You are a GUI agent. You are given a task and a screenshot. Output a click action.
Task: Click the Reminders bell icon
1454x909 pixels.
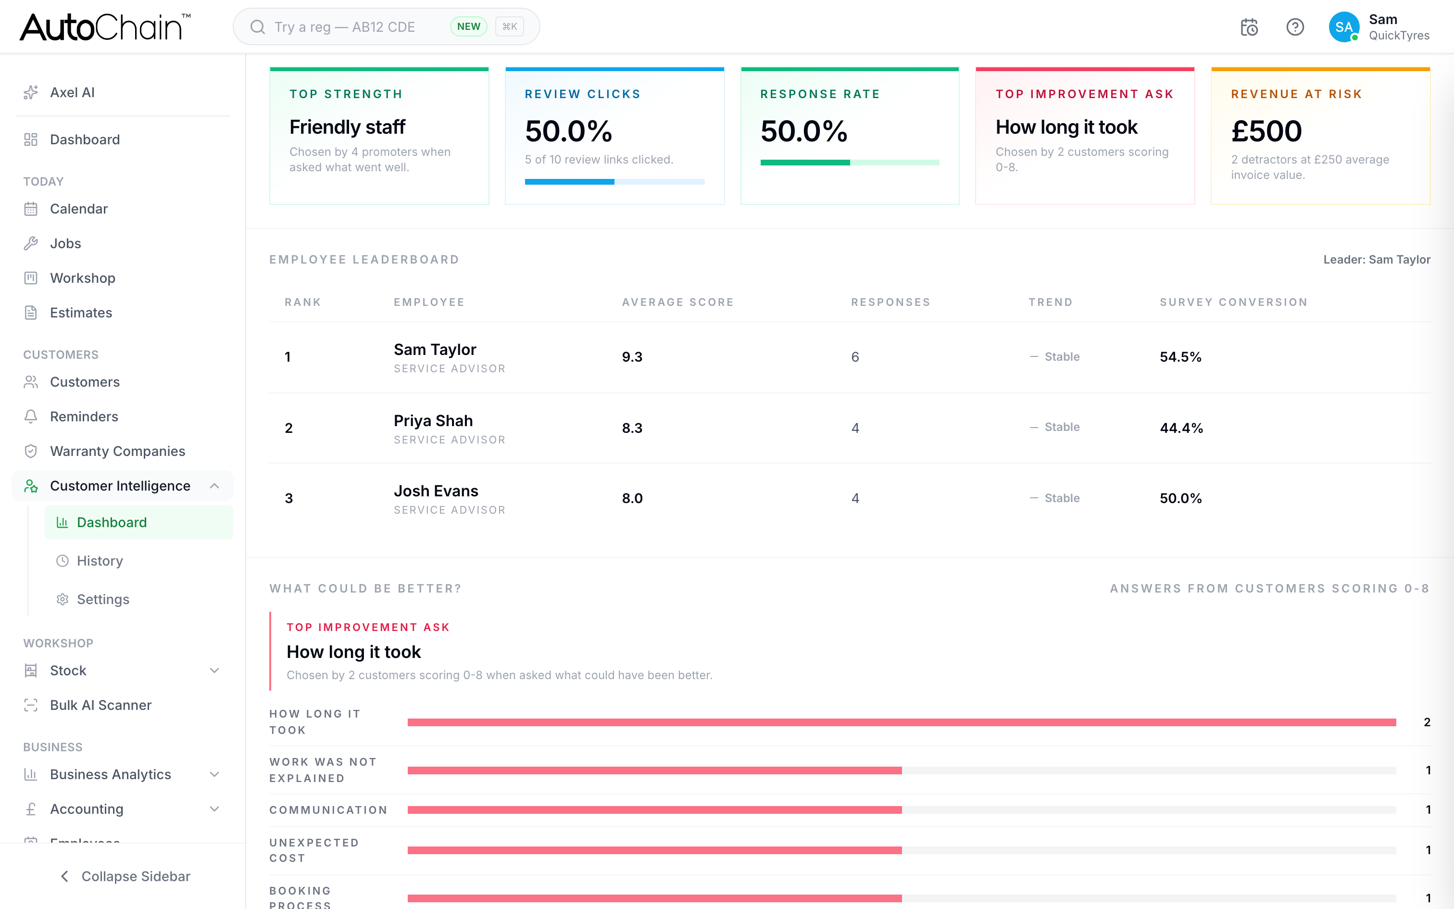point(31,417)
